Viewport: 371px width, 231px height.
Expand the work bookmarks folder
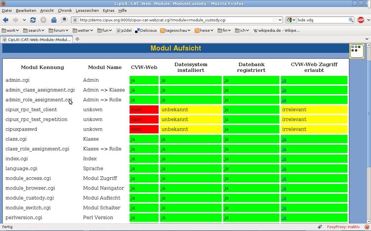[x=10, y=30]
